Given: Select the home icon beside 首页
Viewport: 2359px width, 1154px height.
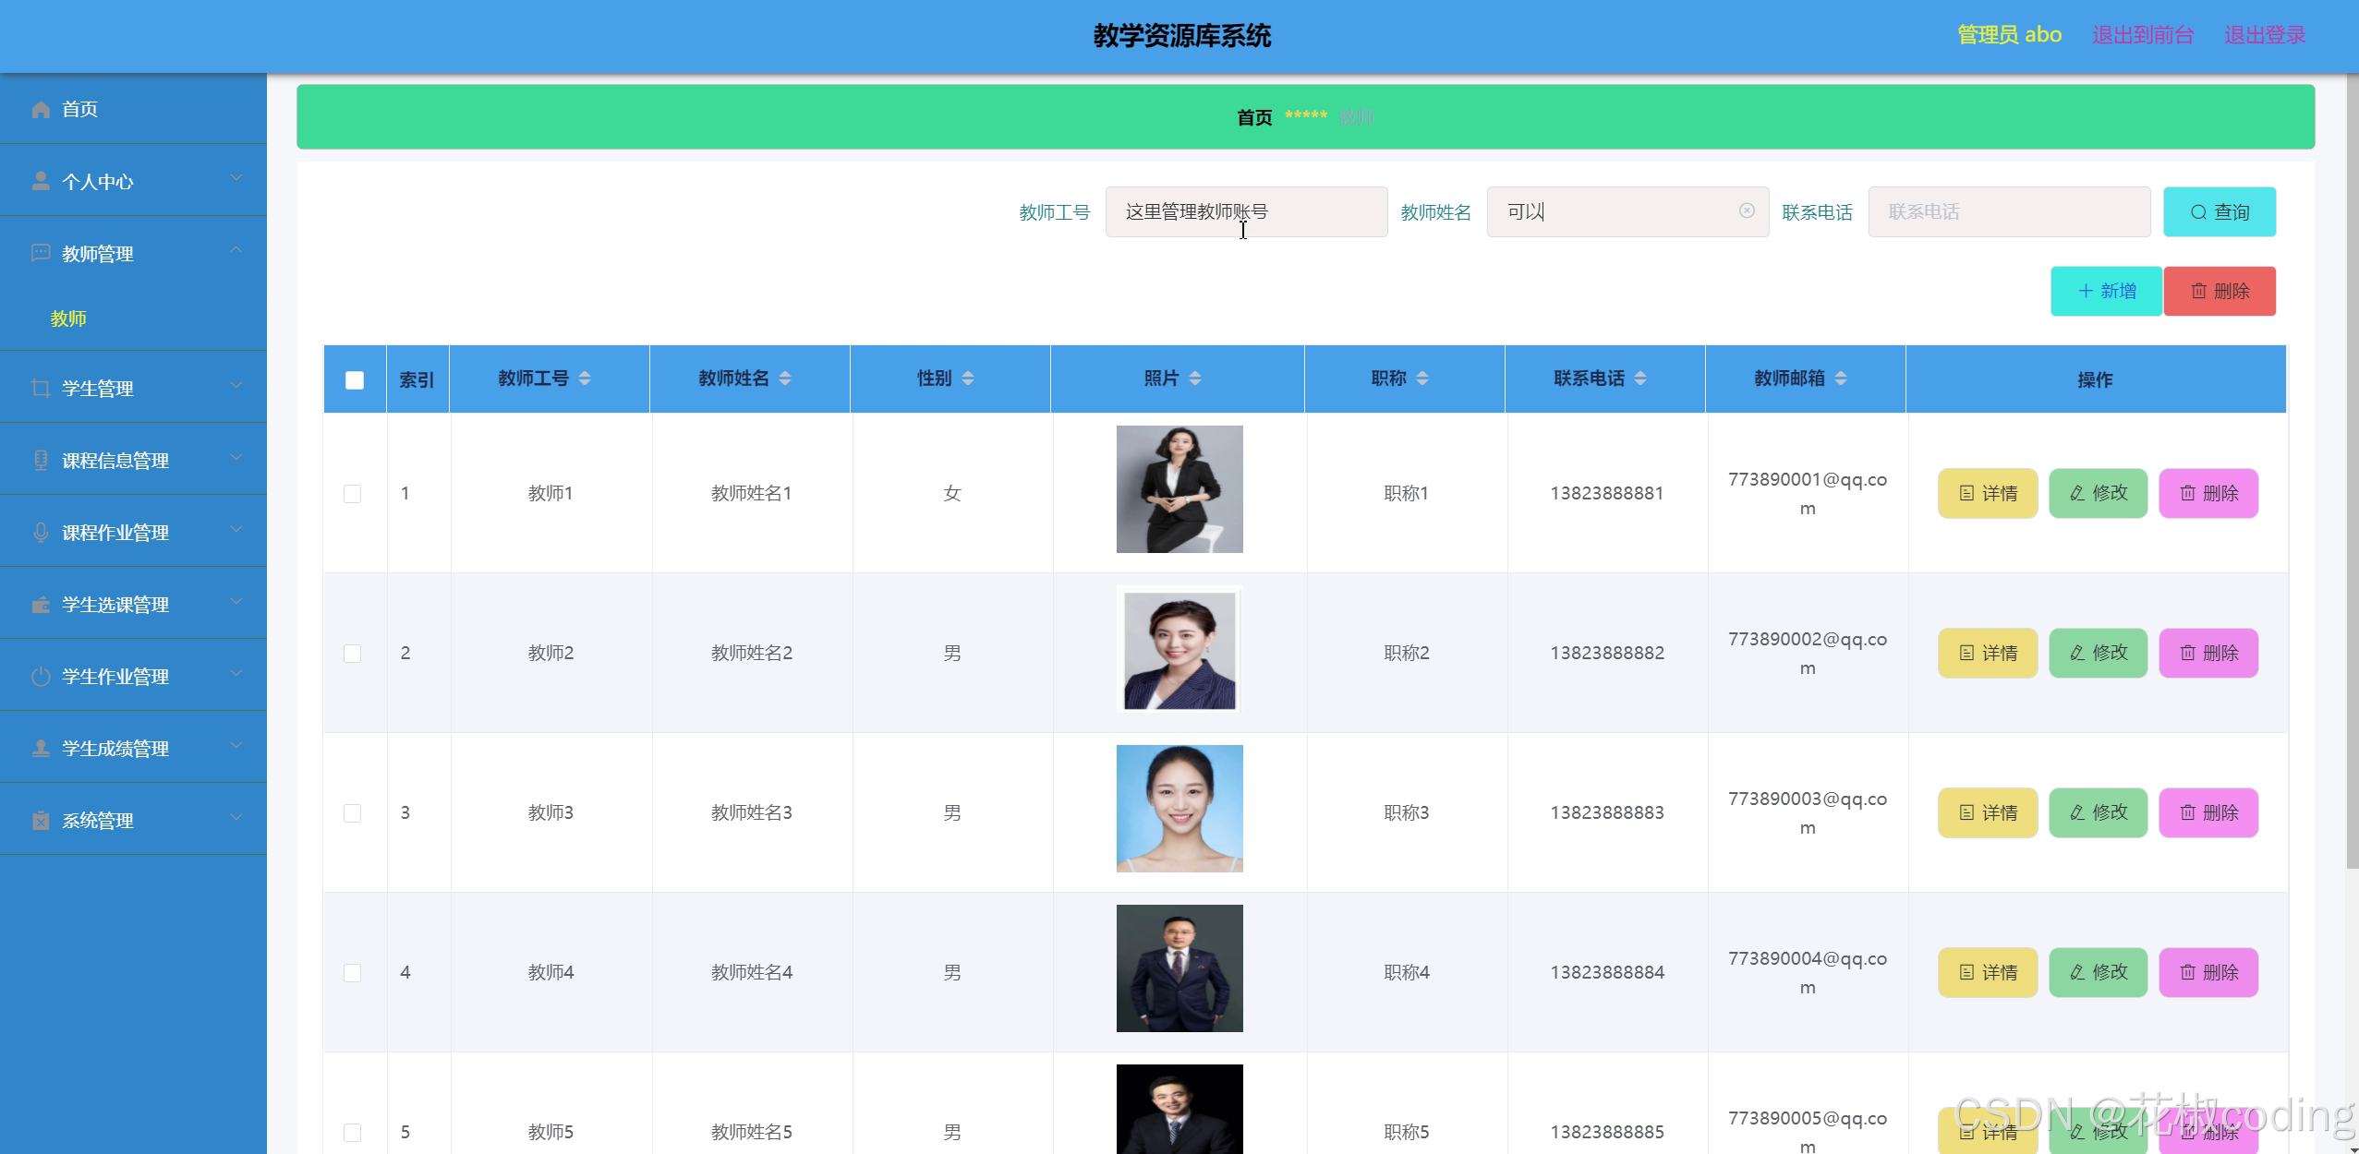Looking at the screenshot, I should pos(41,109).
